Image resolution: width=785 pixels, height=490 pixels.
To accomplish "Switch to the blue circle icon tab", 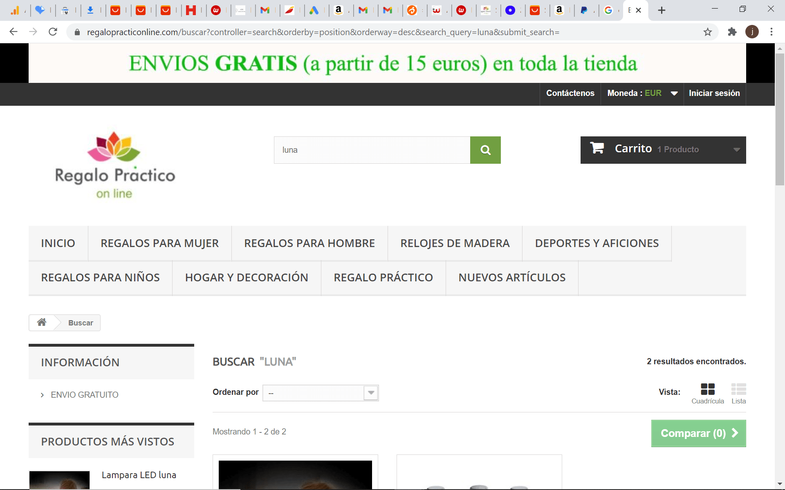I will pos(510,10).
